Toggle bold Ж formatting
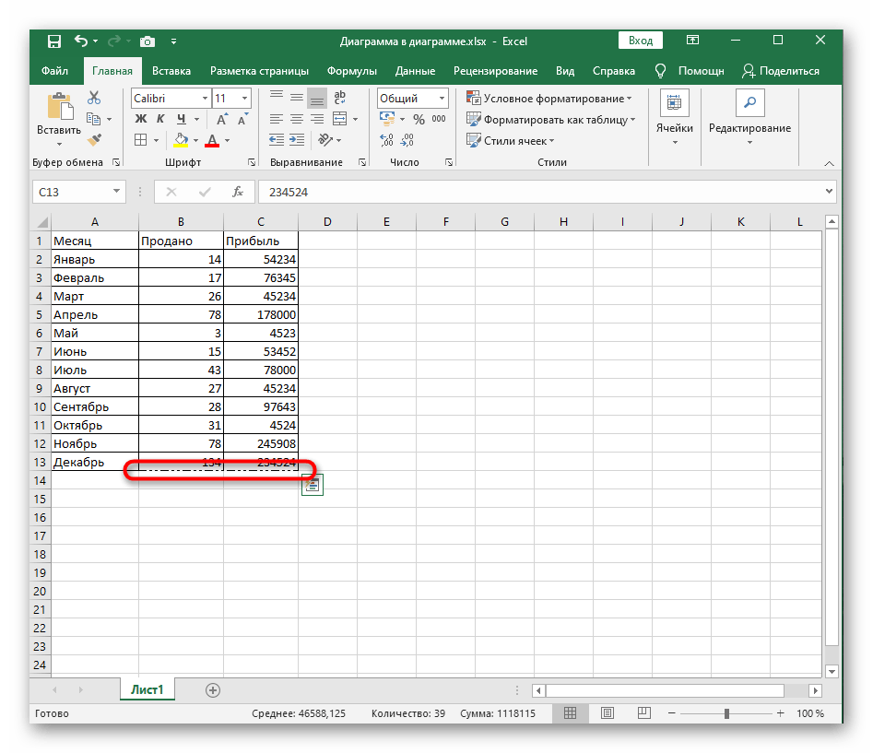Screen dimensions: 873x753 [x=141, y=119]
